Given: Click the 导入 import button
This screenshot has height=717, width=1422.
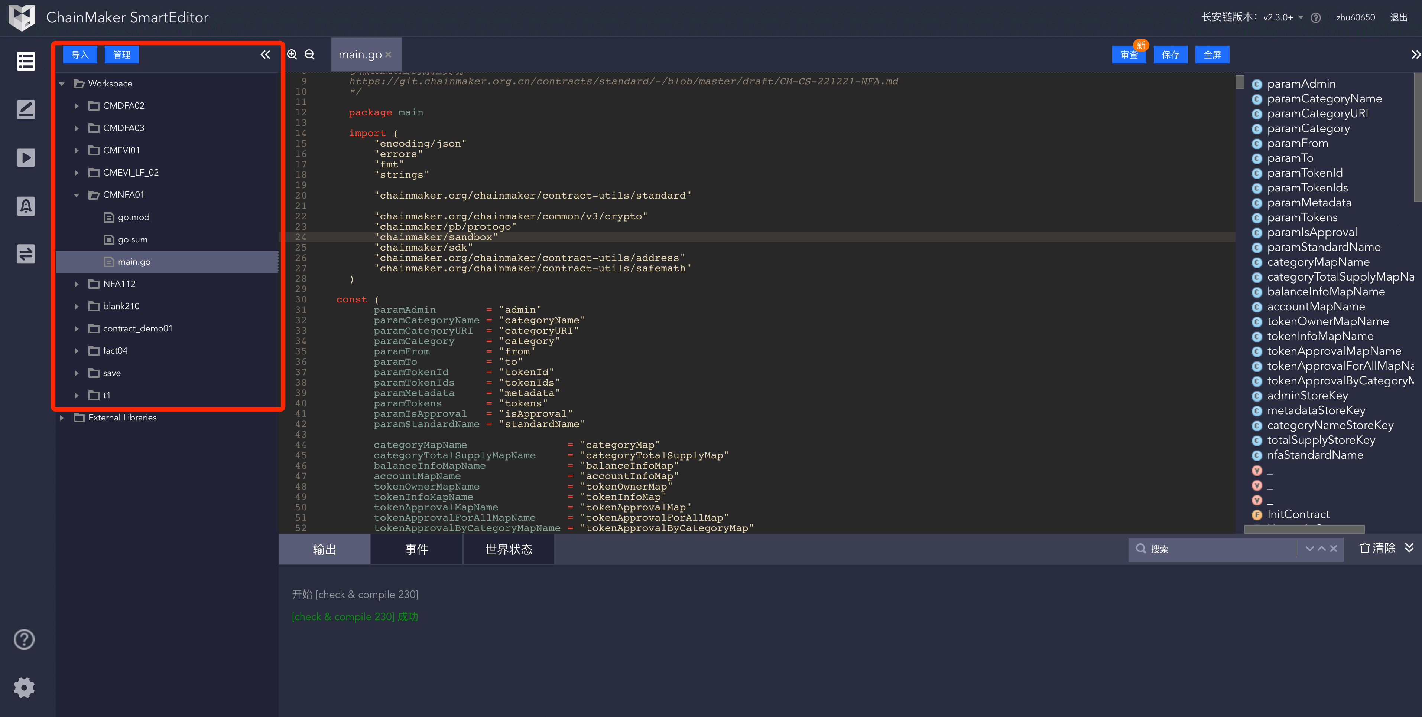Looking at the screenshot, I should pos(79,55).
